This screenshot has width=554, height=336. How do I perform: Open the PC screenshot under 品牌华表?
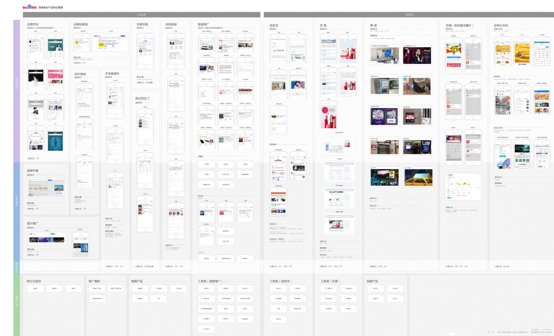[47, 188]
